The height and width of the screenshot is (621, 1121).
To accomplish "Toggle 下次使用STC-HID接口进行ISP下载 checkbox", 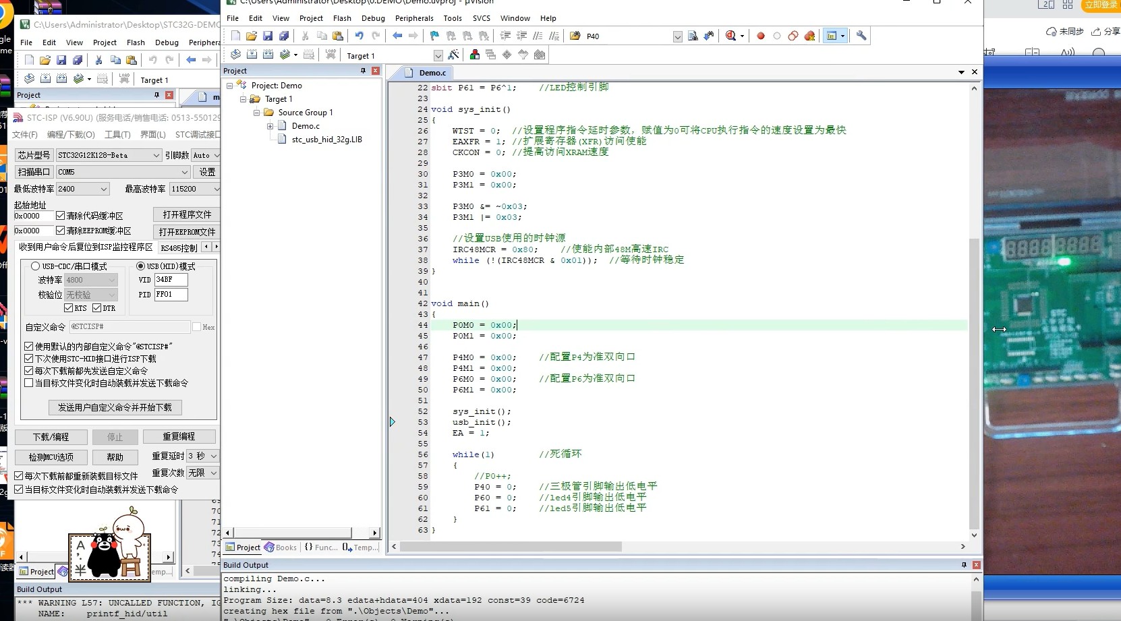I will pyautogui.click(x=28, y=359).
